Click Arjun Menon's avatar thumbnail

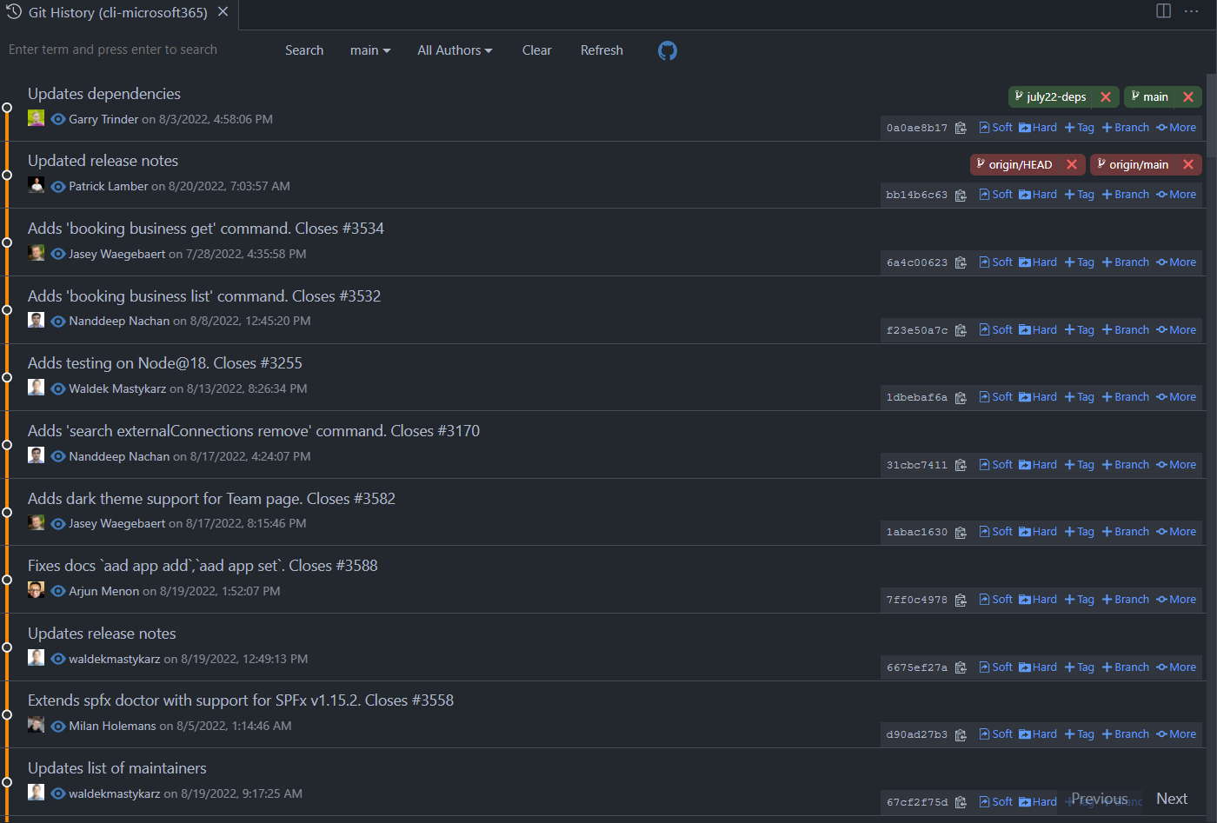click(36, 590)
